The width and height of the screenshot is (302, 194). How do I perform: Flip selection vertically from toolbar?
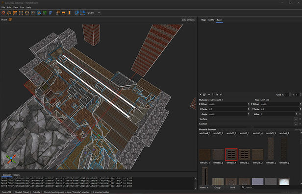click(70, 13)
